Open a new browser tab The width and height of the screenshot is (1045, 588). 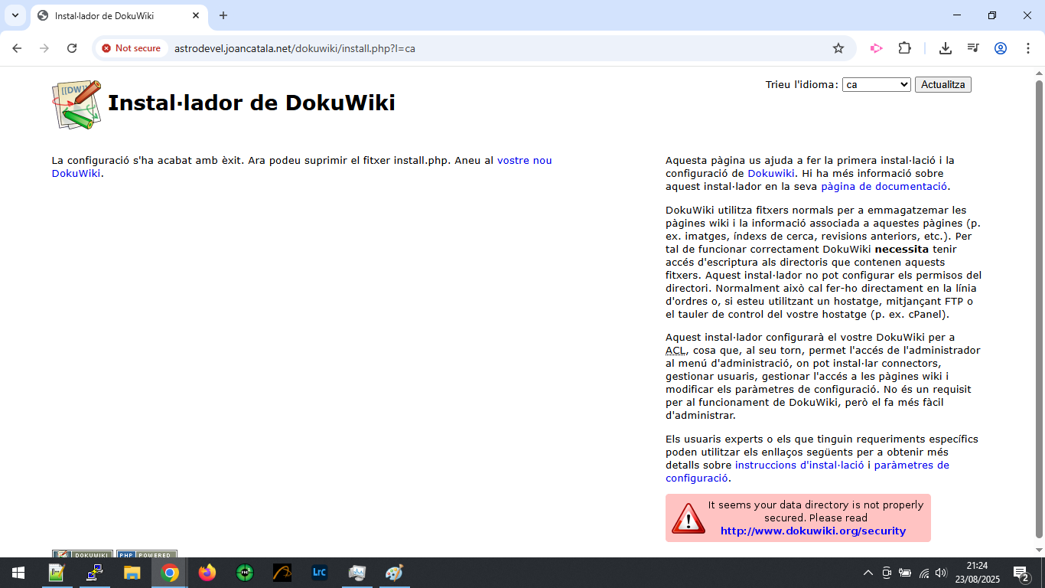tap(223, 15)
